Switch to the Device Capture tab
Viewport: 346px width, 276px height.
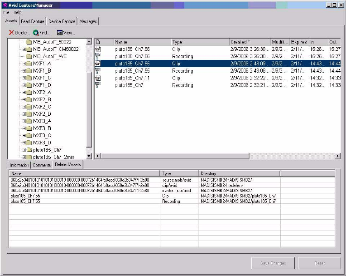pyautogui.click(x=62, y=21)
